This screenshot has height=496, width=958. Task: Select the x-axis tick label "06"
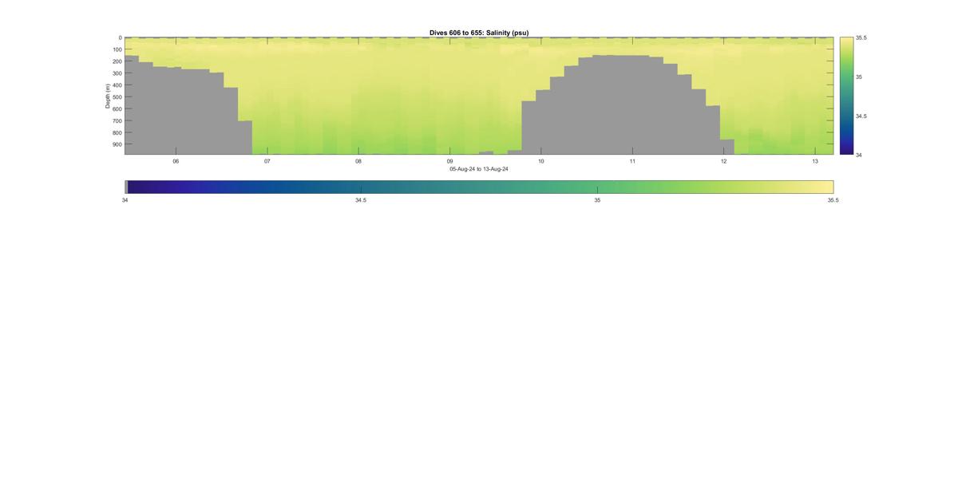click(x=176, y=161)
